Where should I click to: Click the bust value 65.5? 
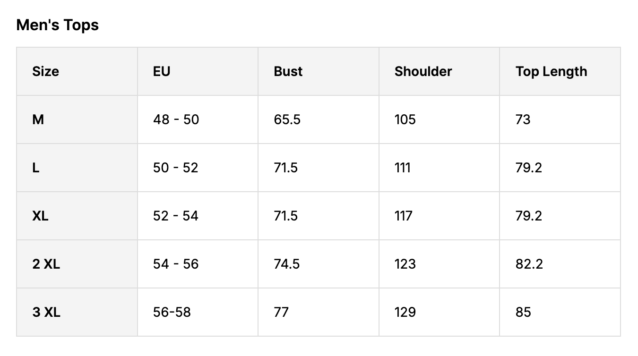pos(287,120)
